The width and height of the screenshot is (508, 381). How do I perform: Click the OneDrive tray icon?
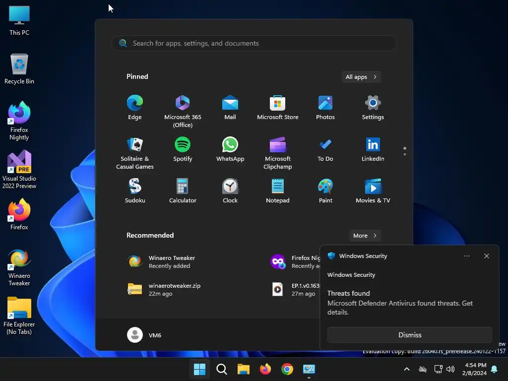pos(423,369)
